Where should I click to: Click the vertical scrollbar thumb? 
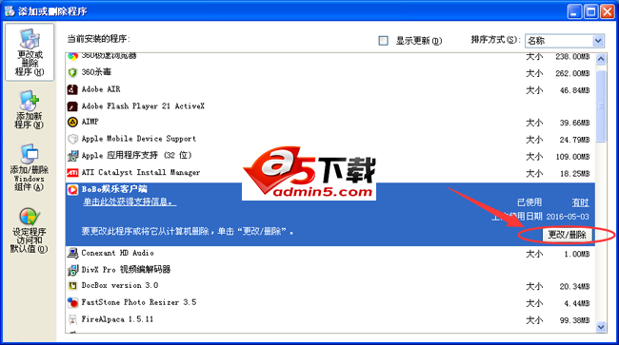(601, 105)
